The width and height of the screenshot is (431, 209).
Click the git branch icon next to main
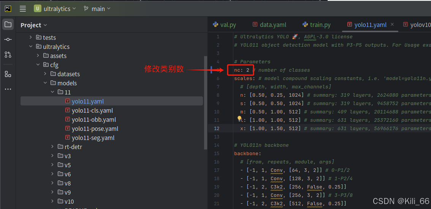86,9
